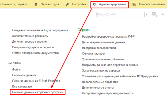
Task: Open Даты запрета изменения данных
Action: point(104,42)
